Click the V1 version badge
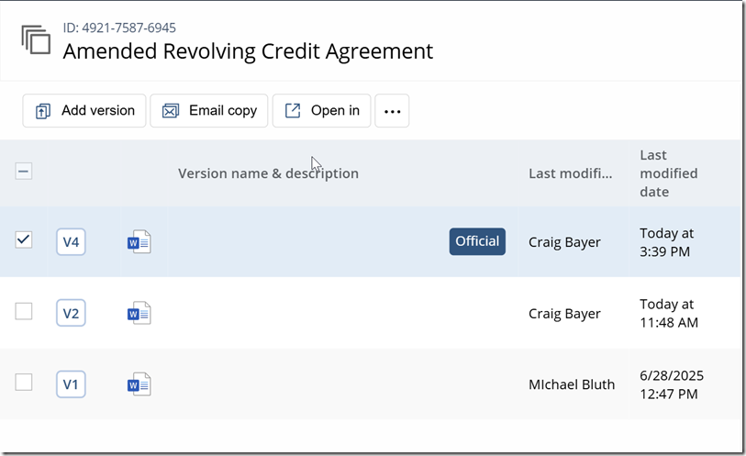 [x=71, y=384]
